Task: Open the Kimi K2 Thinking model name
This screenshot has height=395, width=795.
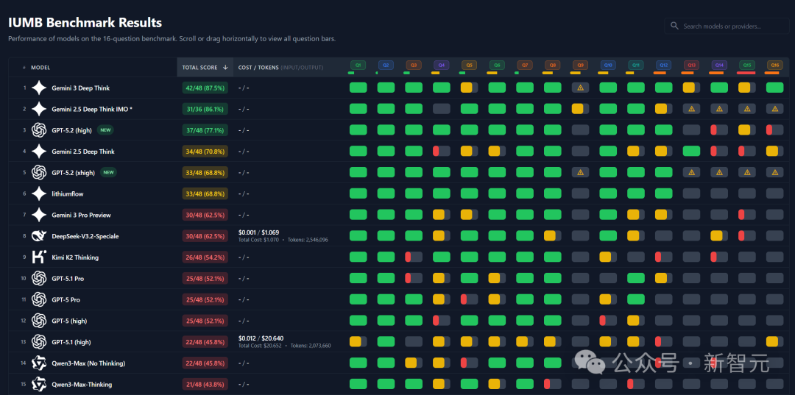Action: (75, 257)
